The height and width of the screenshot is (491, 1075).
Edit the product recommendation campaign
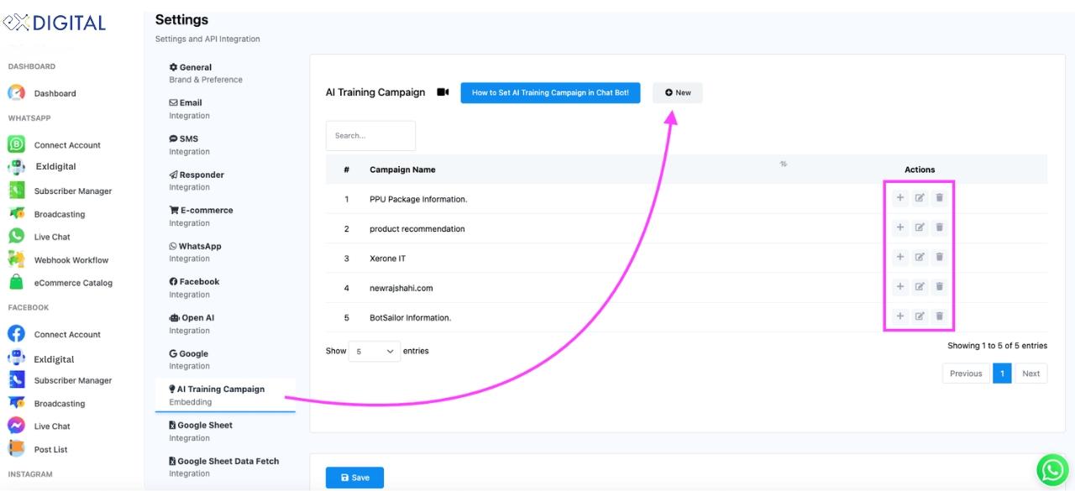pyautogui.click(x=920, y=227)
